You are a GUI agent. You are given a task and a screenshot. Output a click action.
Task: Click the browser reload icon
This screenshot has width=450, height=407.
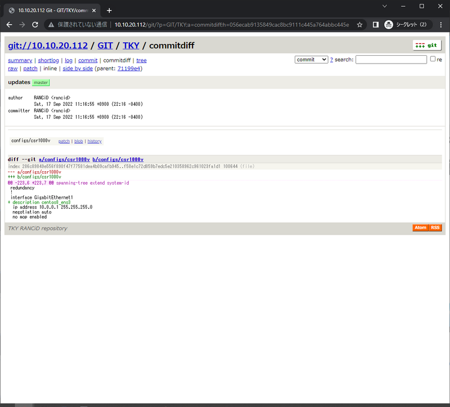point(35,25)
